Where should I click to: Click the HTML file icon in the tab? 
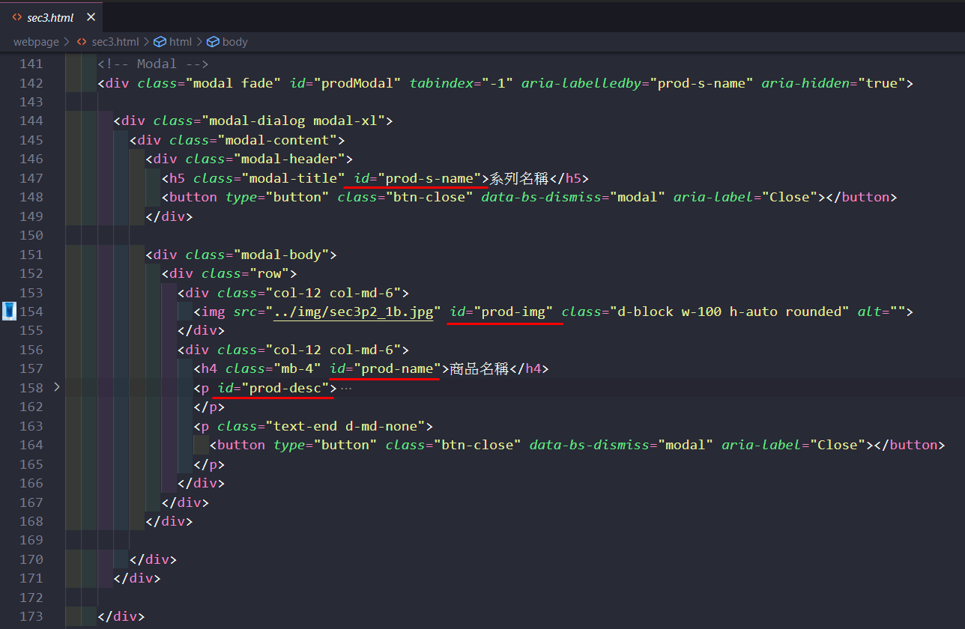16,17
